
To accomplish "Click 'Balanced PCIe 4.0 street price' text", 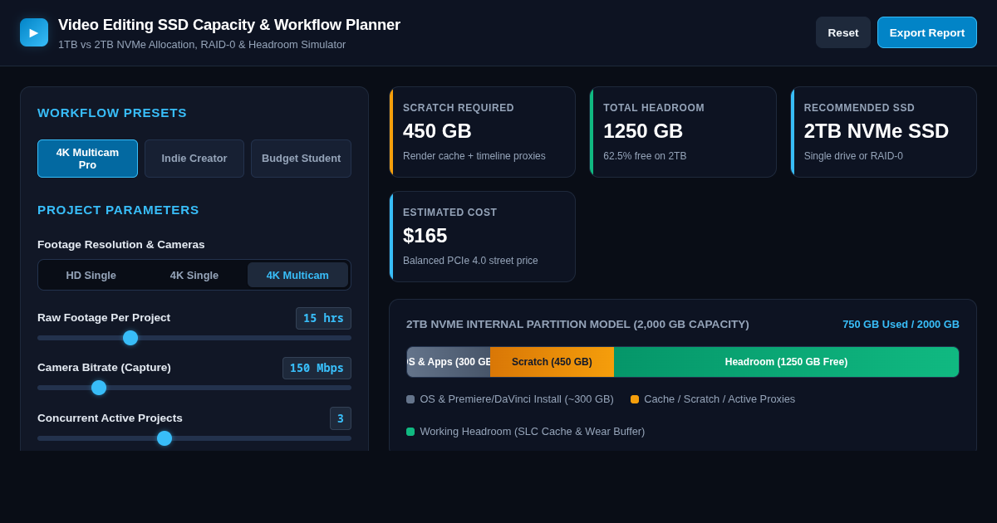I will pyautogui.click(x=470, y=261).
